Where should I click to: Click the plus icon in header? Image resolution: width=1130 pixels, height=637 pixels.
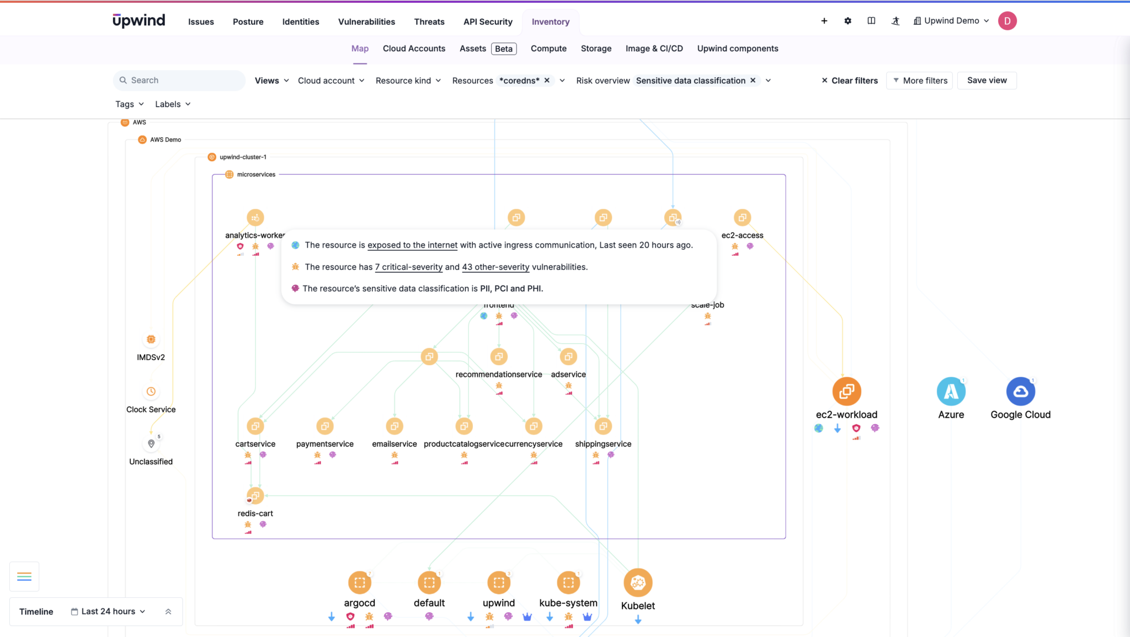coord(824,21)
